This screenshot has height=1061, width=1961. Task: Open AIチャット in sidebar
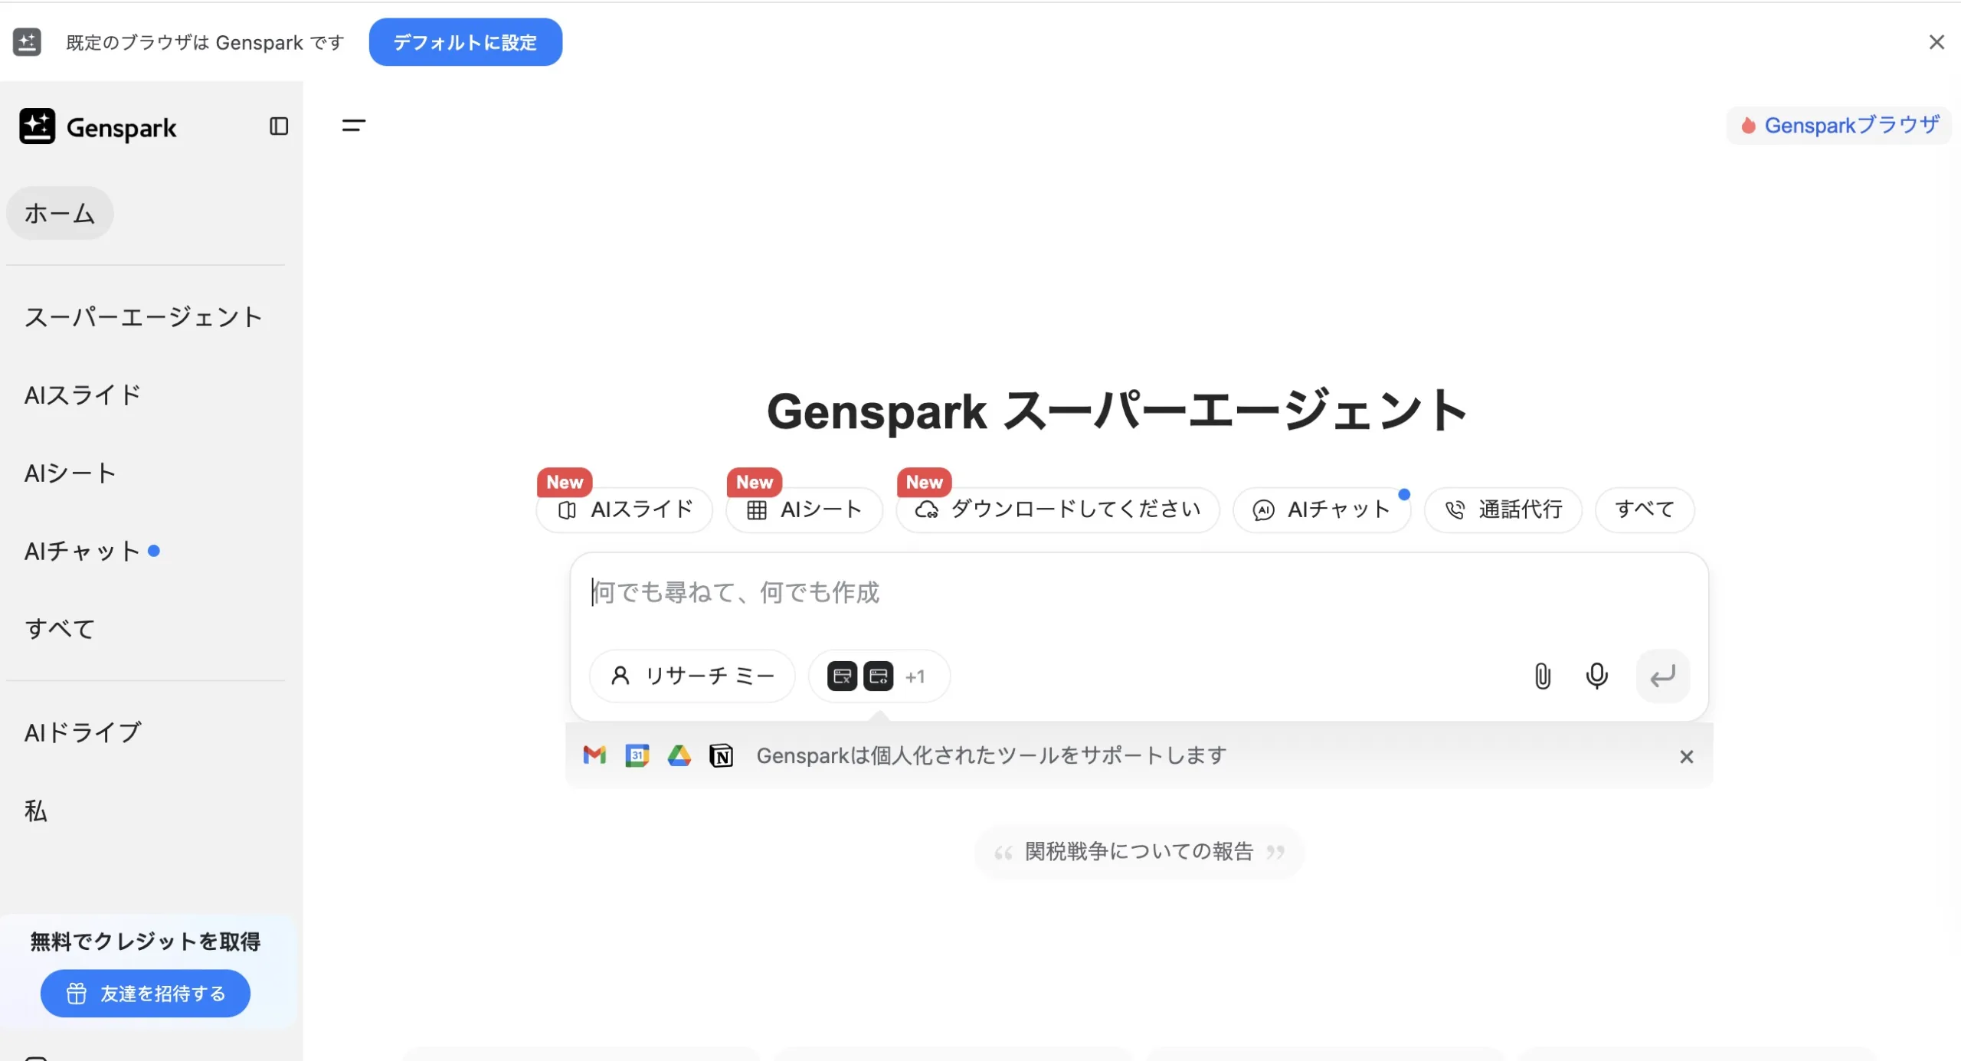point(82,551)
